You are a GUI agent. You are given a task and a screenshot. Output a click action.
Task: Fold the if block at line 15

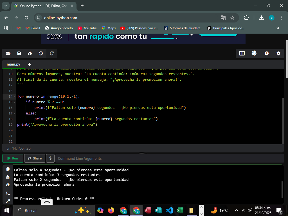tap(15, 102)
